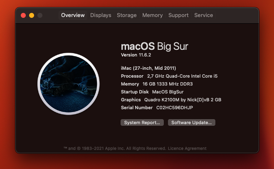Viewport: 274px width, 169px height.
Task: Click the macOS Big Sur title
Action: [155, 47]
